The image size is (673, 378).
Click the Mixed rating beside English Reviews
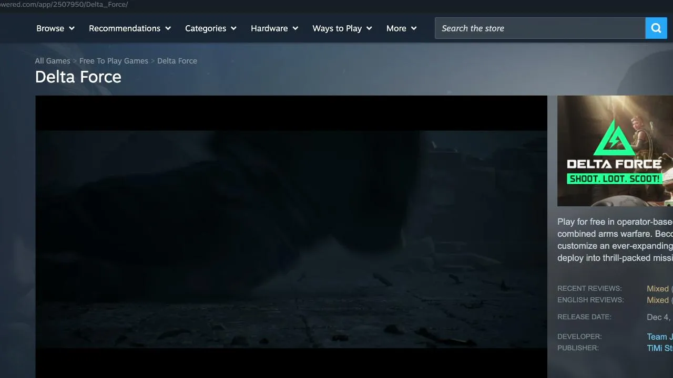[x=658, y=300]
